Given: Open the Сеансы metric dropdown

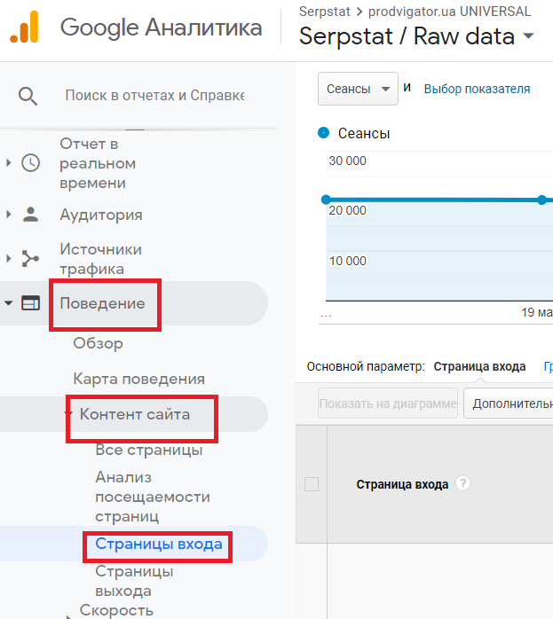Looking at the screenshot, I should point(358,89).
